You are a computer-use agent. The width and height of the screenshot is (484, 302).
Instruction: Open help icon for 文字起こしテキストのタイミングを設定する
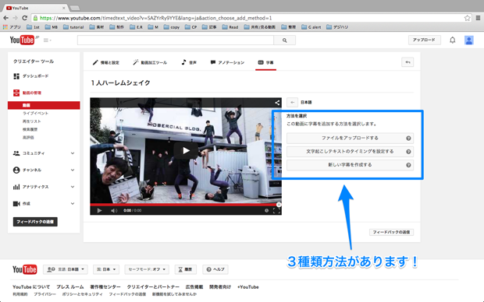pos(408,152)
